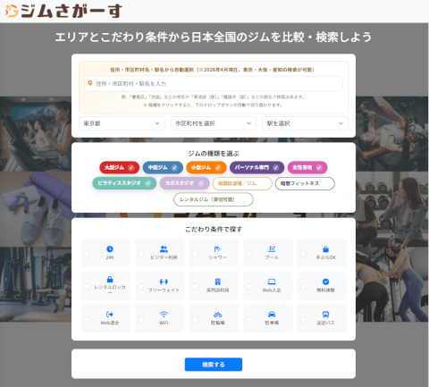The image size is (429, 387).
Task: Open the 駅を選択 station dropdown
Action: pos(305,123)
